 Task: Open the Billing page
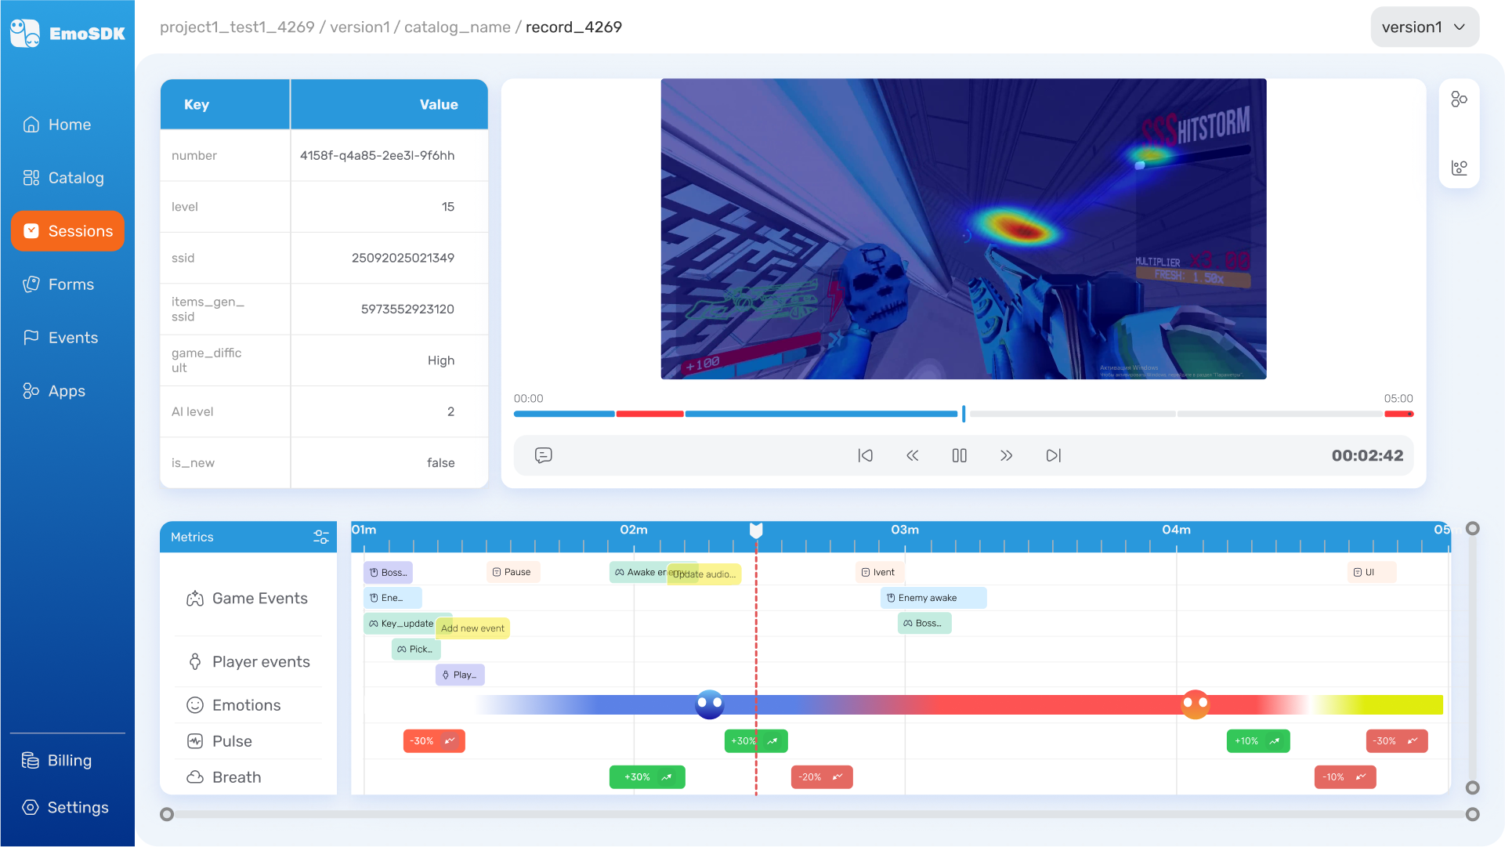click(69, 761)
